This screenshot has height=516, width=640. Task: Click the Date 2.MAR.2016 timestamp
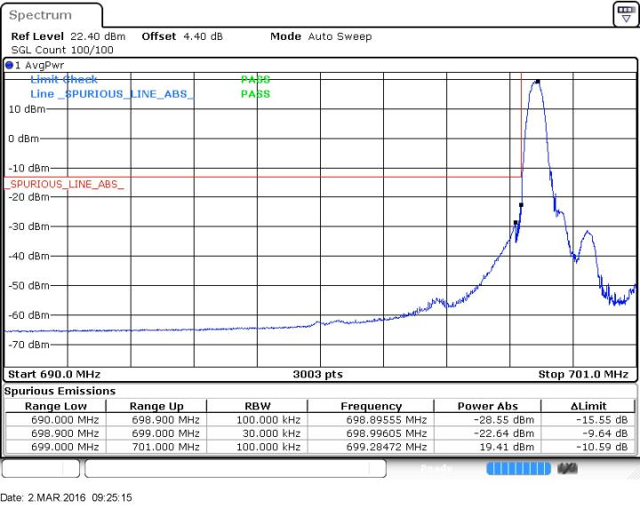[x=66, y=497]
